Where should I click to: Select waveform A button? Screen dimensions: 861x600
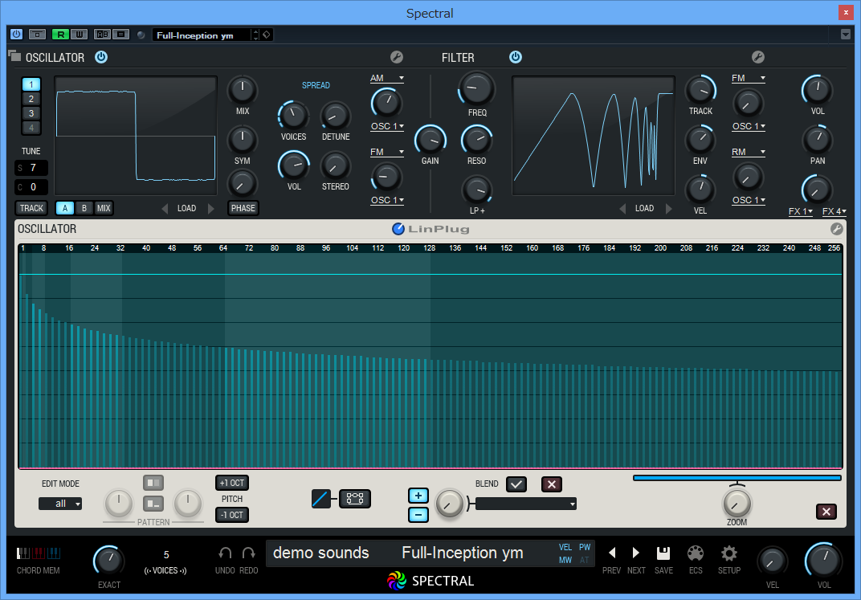tap(65, 208)
